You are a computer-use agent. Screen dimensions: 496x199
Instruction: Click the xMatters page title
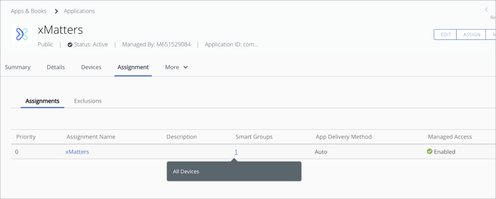click(x=60, y=30)
